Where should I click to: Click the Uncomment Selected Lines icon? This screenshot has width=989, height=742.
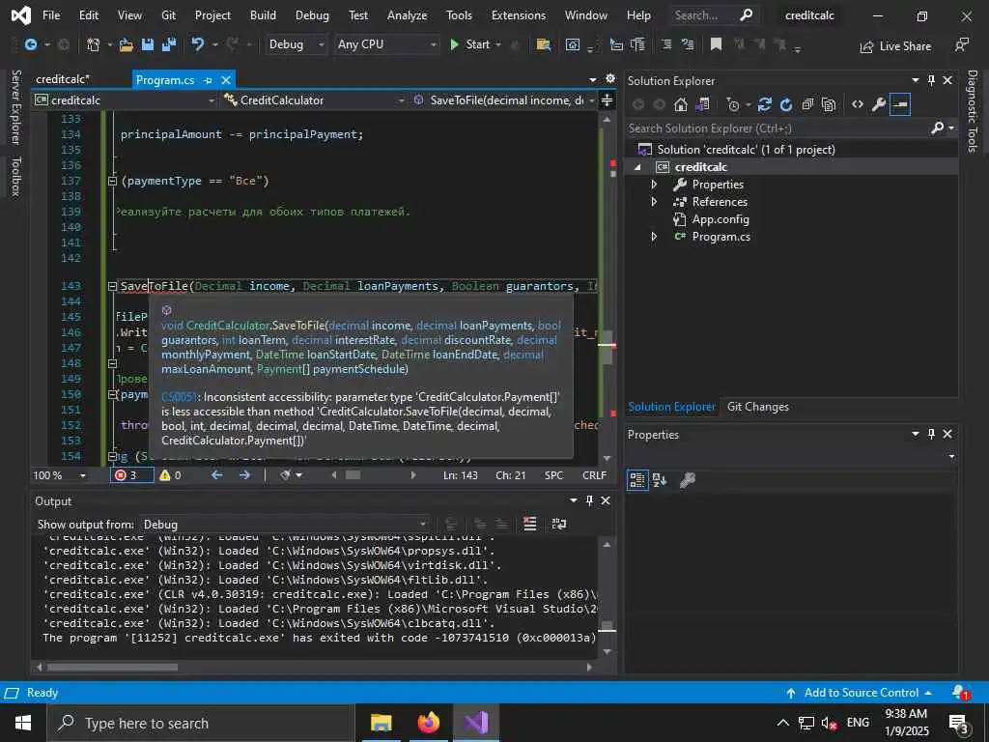(x=688, y=44)
